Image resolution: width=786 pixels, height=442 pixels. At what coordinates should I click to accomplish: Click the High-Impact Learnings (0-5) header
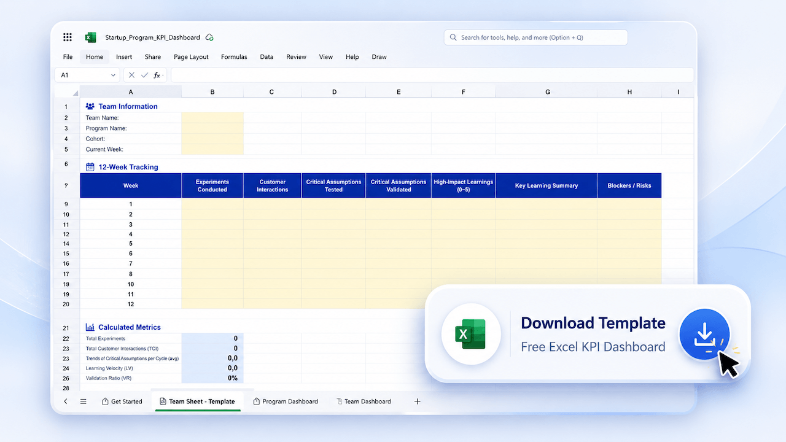(464, 185)
